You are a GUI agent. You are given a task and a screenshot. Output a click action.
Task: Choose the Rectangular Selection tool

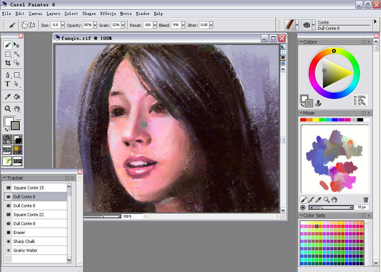(7, 54)
